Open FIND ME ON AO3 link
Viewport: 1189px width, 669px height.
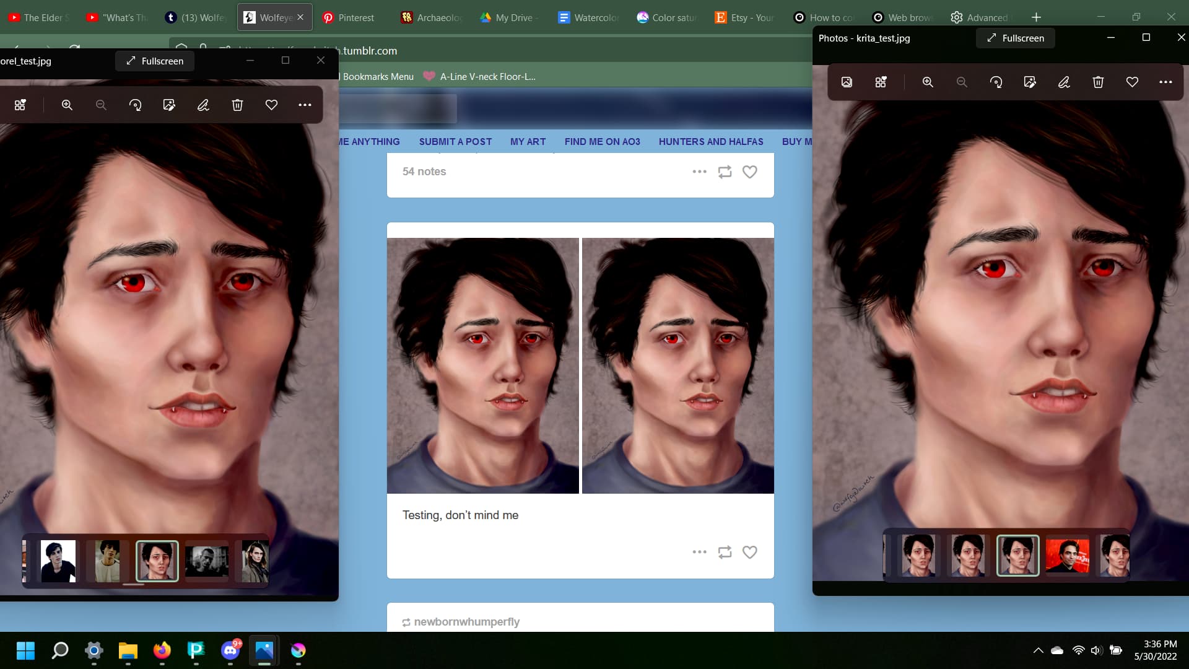click(x=602, y=142)
